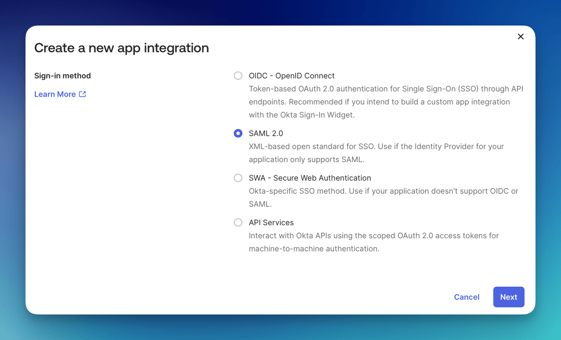Close the dialog with the X icon
This screenshot has width=561, height=340.
(x=521, y=37)
